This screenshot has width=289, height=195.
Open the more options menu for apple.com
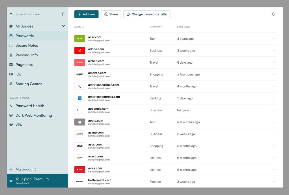[274, 122]
